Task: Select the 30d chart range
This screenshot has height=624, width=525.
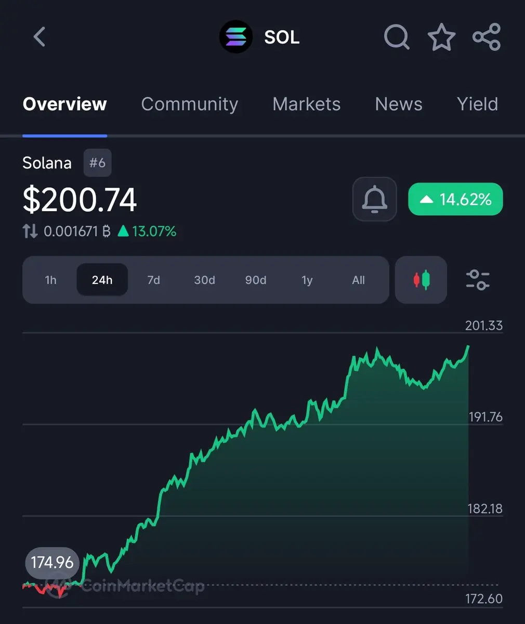Action: [x=204, y=280]
